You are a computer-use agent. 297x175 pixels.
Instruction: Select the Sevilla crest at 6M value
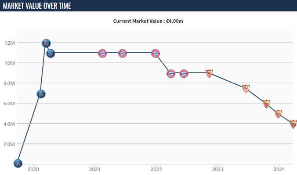[x=266, y=104]
